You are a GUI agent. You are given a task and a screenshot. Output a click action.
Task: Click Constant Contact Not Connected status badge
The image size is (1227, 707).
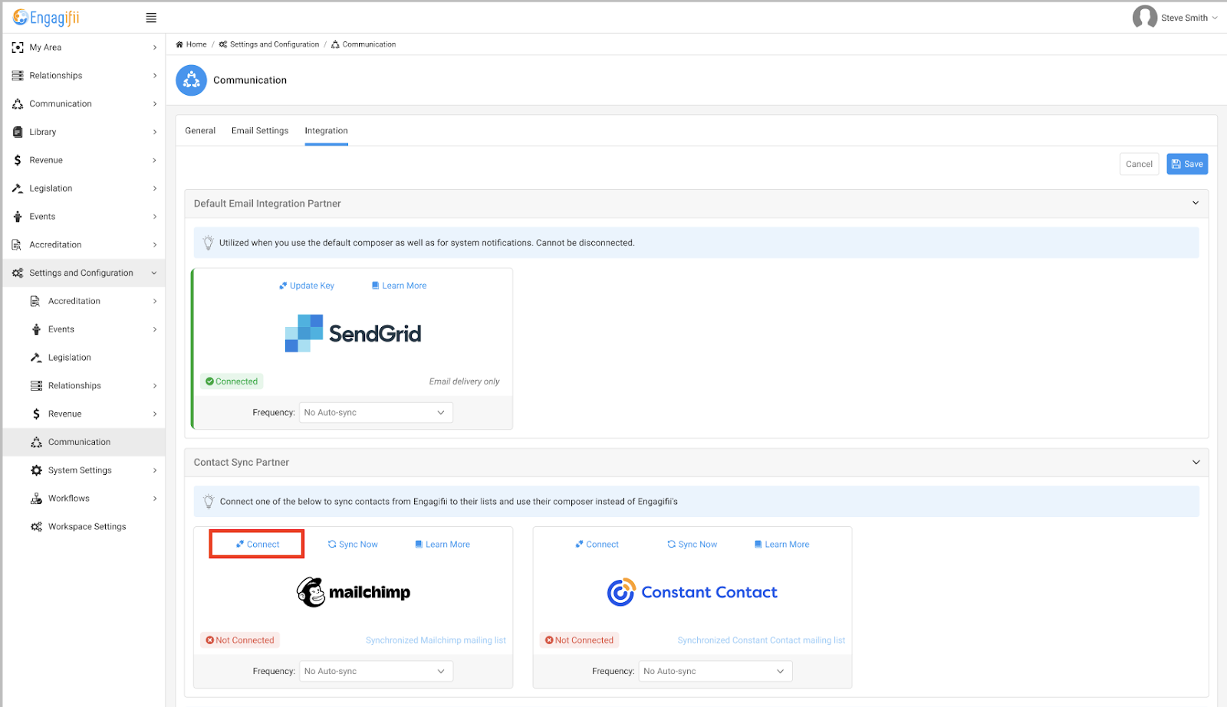579,640
